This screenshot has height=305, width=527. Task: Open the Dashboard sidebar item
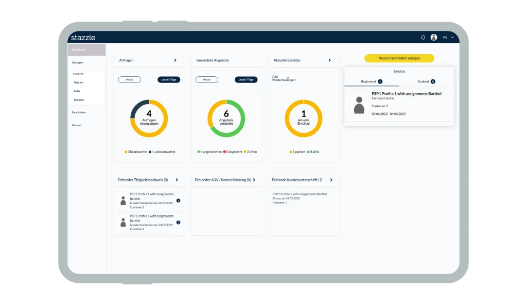(x=86, y=50)
